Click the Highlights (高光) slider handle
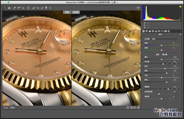This screenshot has height=119, width=184. pyautogui.click(x=165, y=68)
